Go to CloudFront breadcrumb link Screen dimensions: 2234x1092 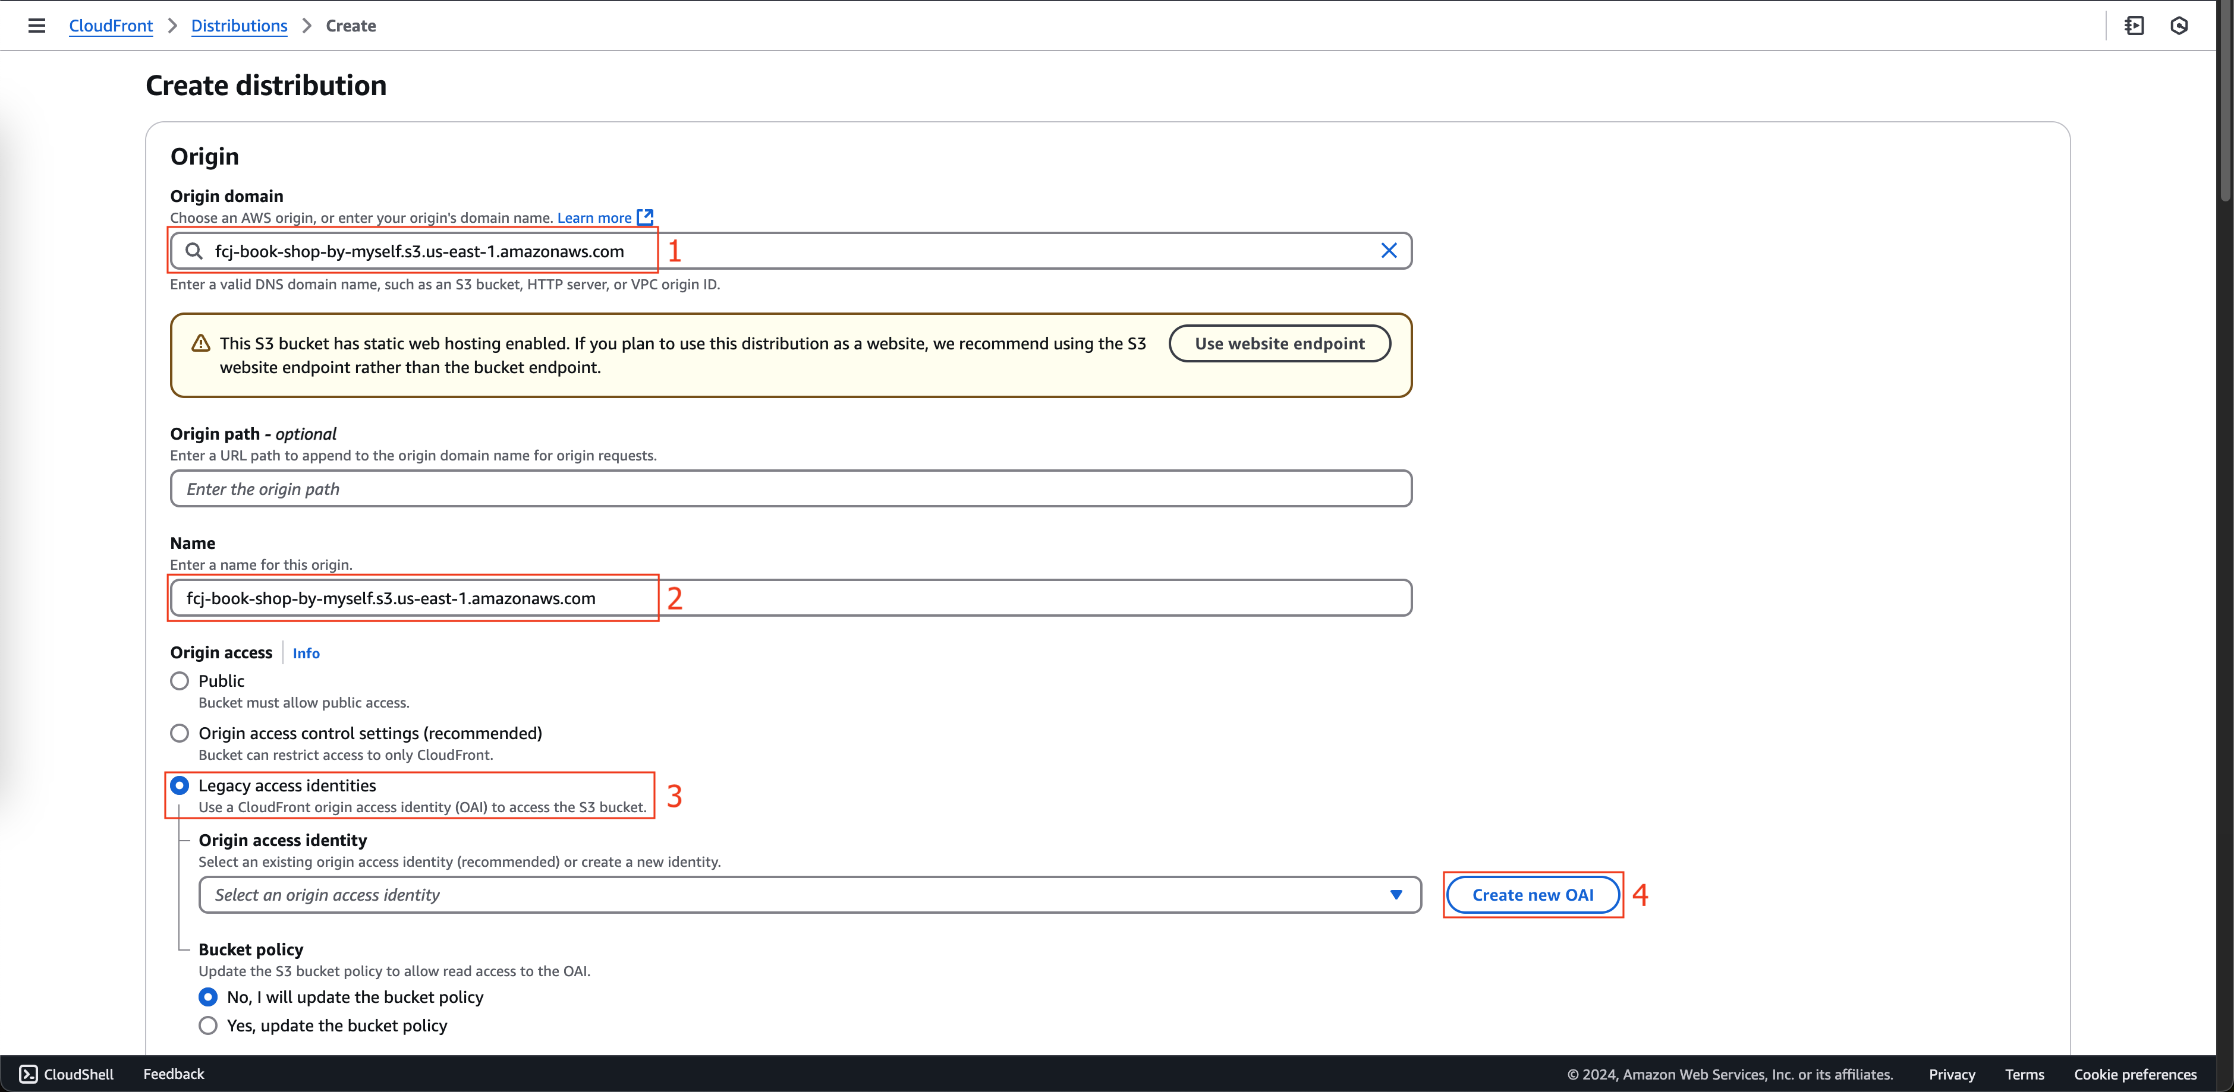coord(110,26)
